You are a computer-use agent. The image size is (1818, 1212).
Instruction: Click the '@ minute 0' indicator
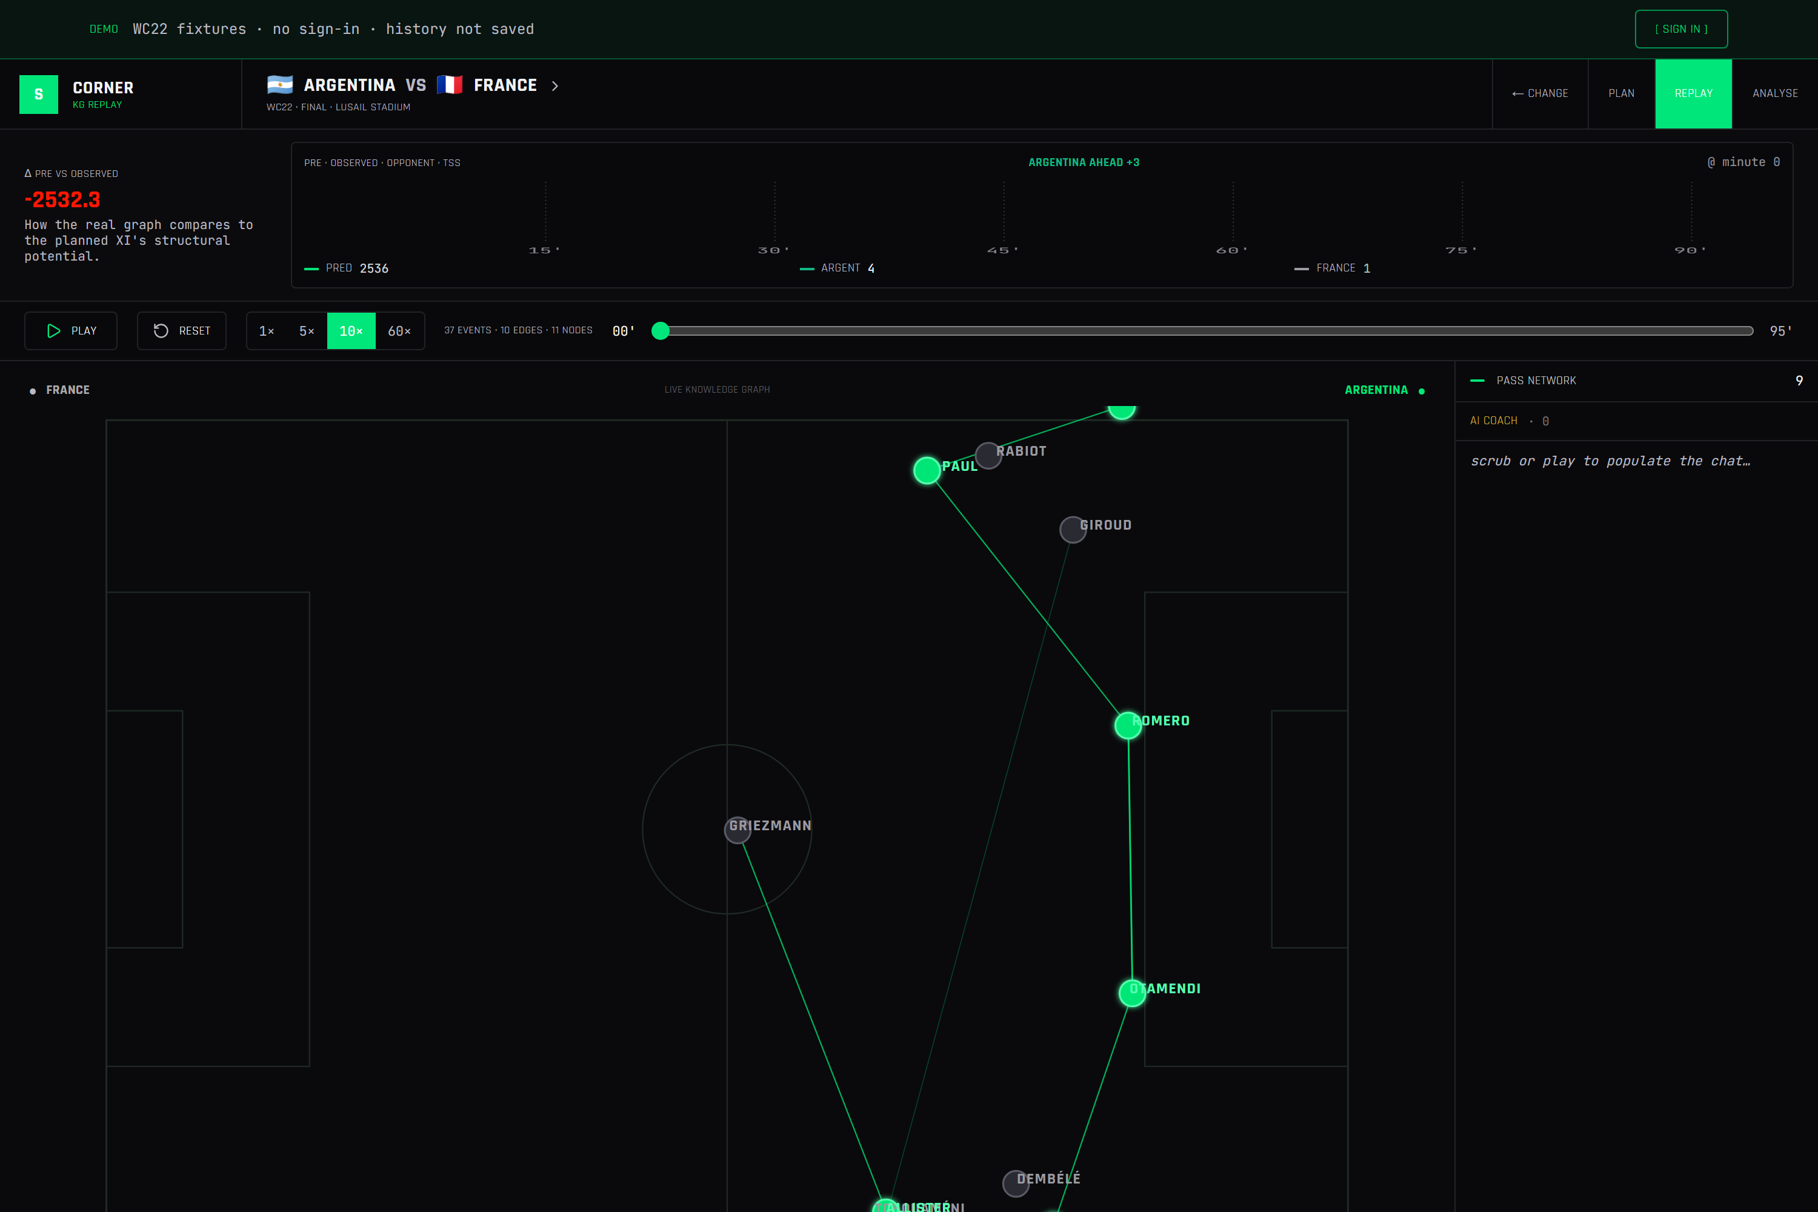click(1744, 162)
